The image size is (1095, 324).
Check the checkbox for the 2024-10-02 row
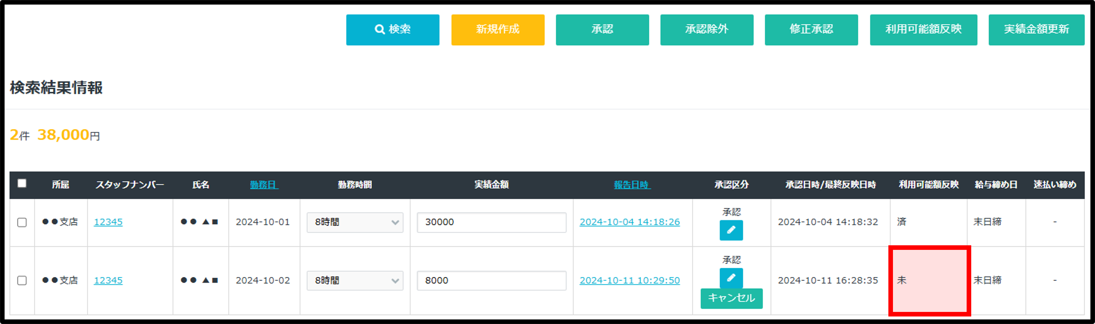(x=22, y=280)
